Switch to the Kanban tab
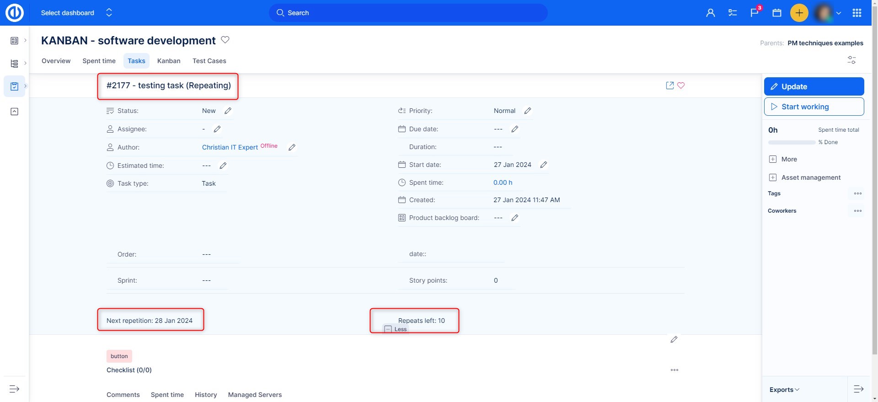The width and height of the screenshot is (878, 402). click(x=169, y=61)
